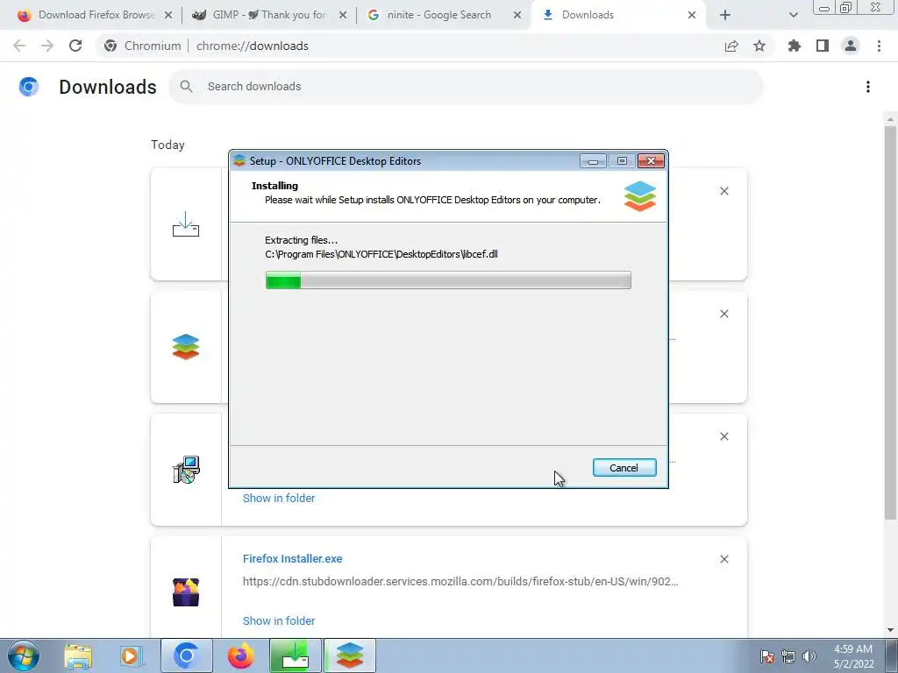898x673 pixels.
Task: Click the Search downloads field
Action: click(467, 87)
